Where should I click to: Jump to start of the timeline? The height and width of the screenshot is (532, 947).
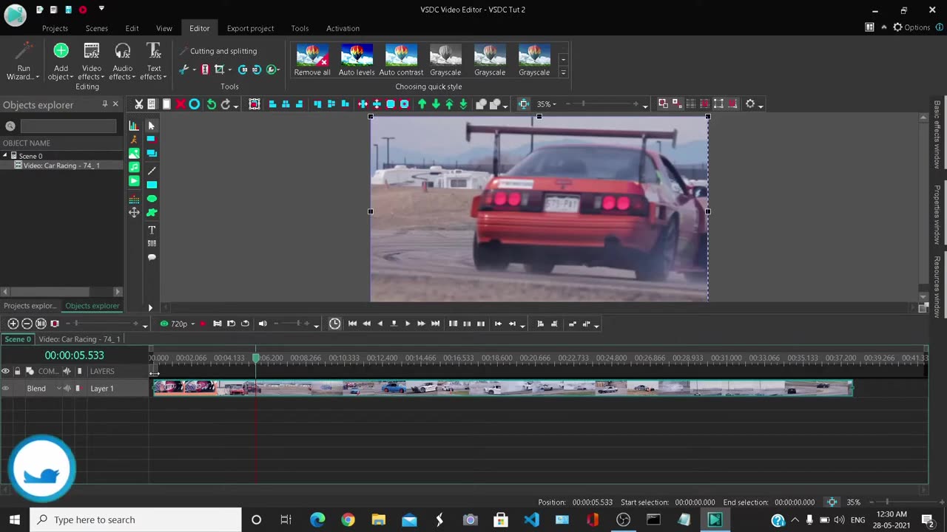click(352, 324)
